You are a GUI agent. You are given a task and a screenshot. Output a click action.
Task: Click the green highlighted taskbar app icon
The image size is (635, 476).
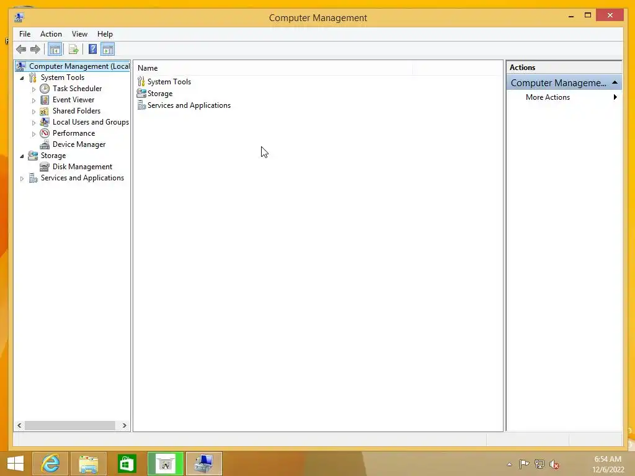pyautogui.click(x=165, y=464)
